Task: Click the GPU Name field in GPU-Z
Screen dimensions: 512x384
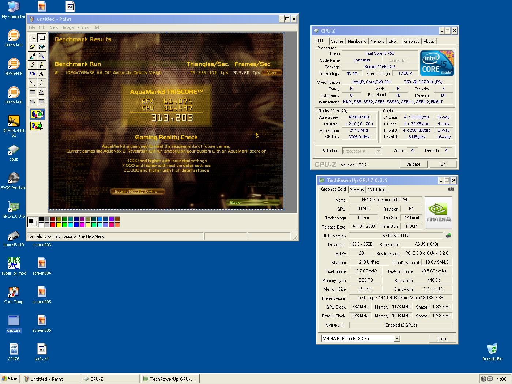Action: 385,200
